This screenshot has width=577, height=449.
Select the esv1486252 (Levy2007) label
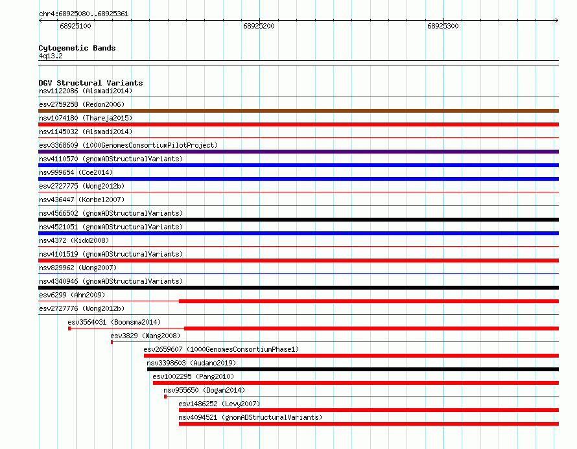[x=219, y=404]
